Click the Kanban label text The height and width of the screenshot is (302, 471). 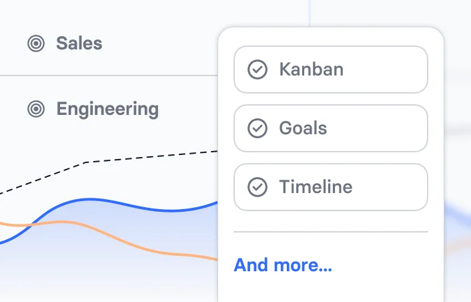(312, 69)
